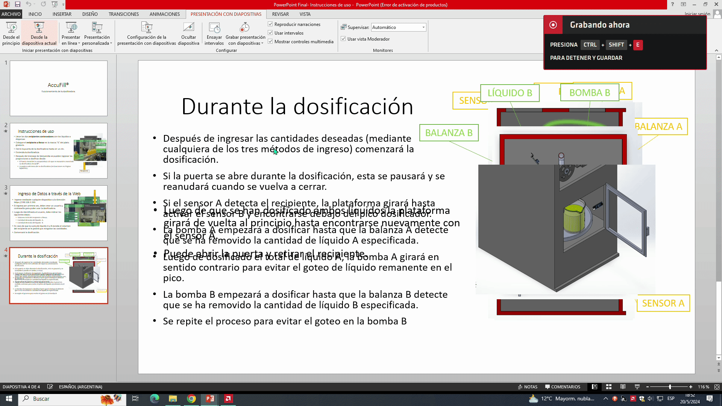This screenshot has height=406, width=722.
Task: Open PowerPoint icon in taskbar
Action: point(210,398)
